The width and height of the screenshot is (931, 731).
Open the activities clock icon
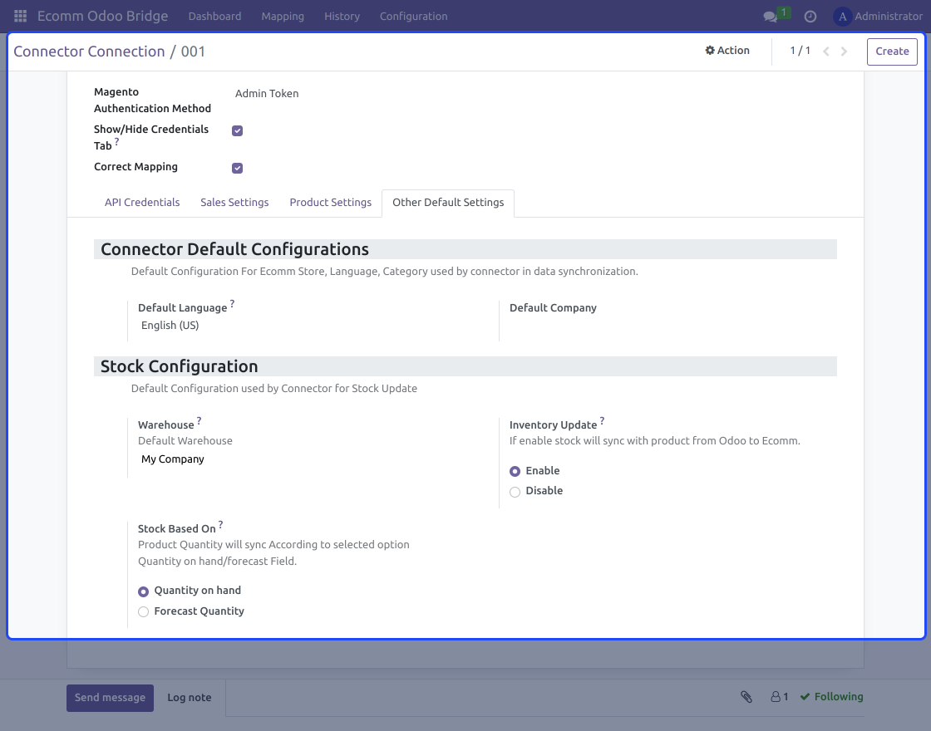pos(810,17)
